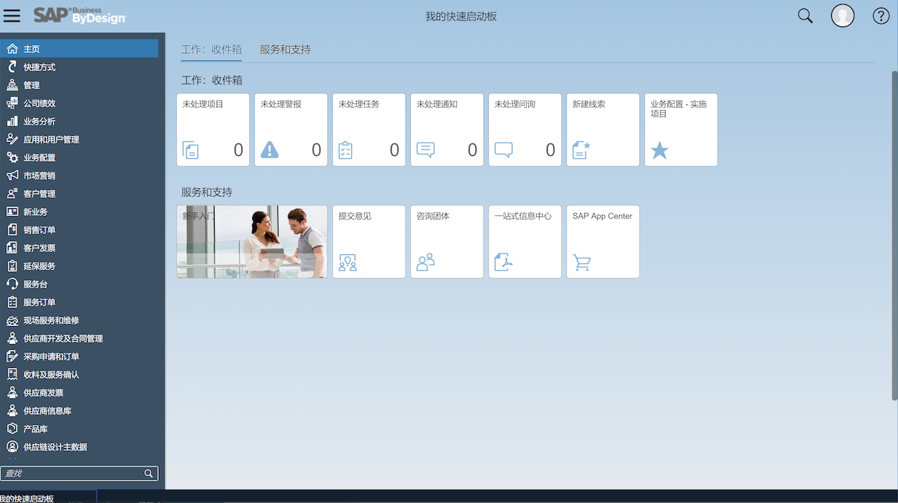Click the 一站式信息中心 info center tile
This screenshot has height=503, width=898.
[525, 241]
